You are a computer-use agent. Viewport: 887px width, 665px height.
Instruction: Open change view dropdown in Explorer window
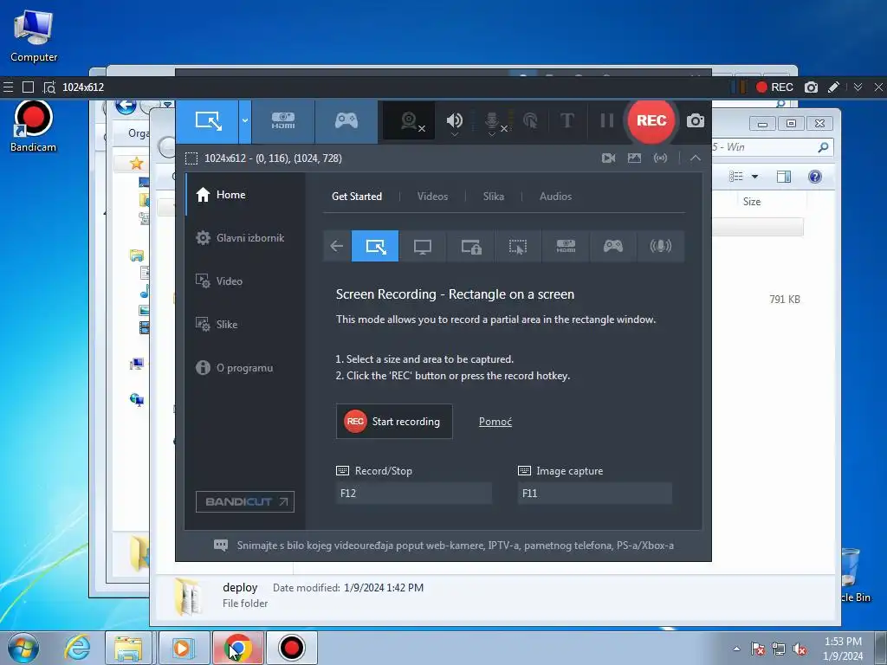pos(754,177)
